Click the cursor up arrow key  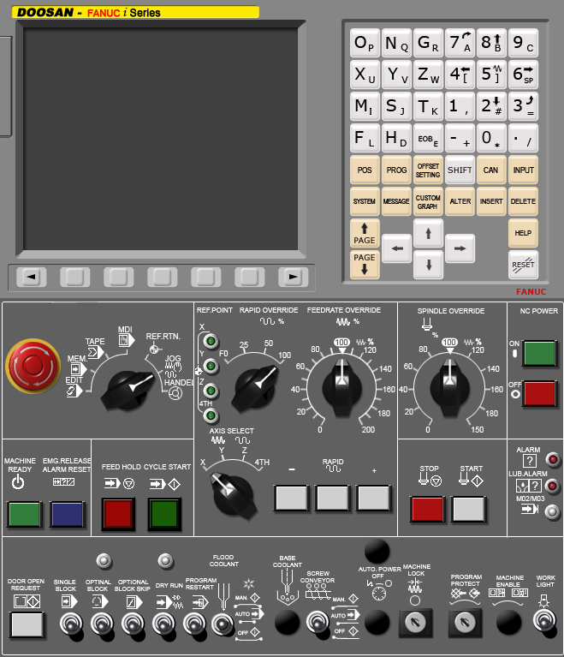[428, 233]
